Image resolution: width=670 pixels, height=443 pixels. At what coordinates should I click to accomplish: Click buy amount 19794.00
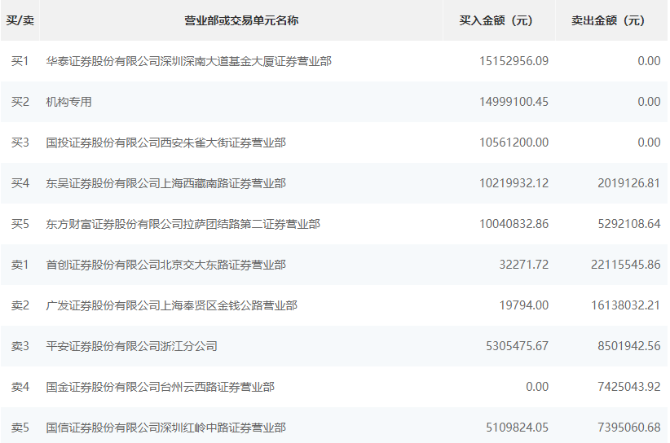(524, 305)
